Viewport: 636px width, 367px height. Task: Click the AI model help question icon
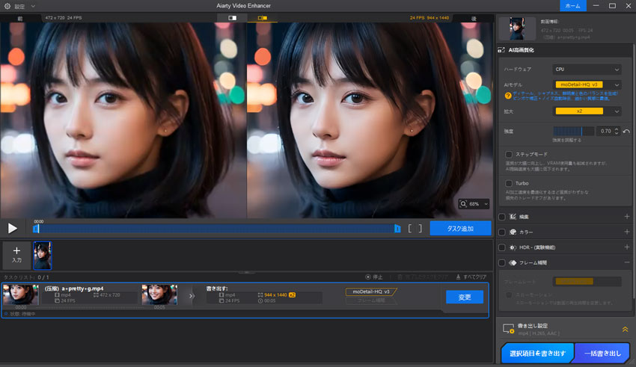coord(508,96)
